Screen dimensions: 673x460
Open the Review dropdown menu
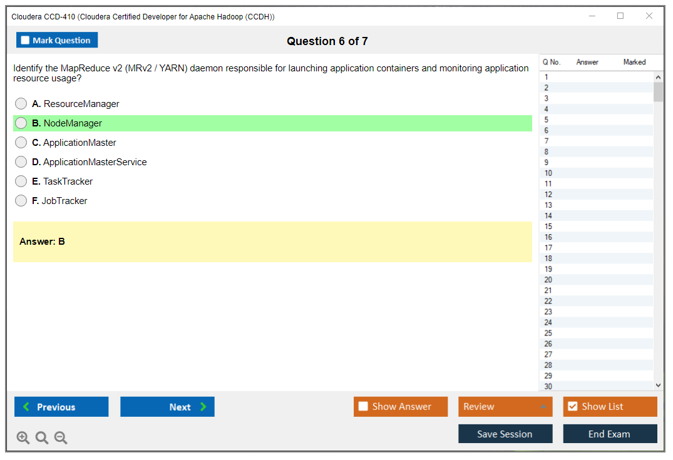505,407
